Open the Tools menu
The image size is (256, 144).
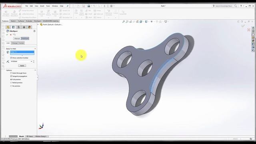(48, 6)
